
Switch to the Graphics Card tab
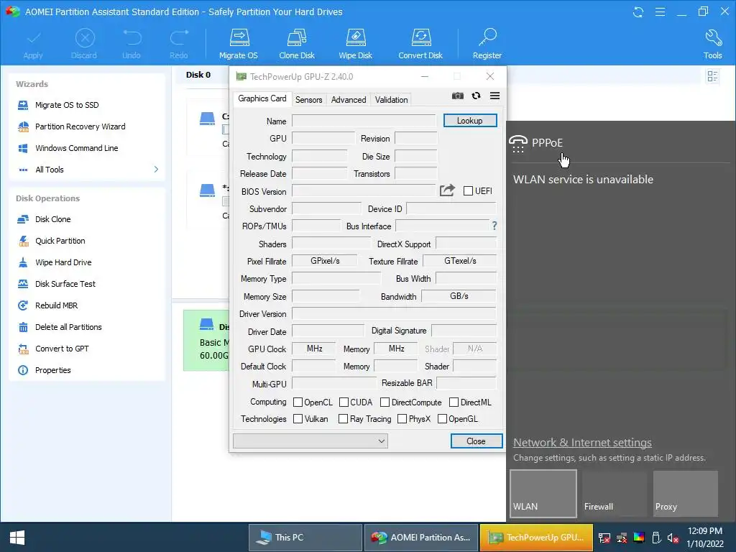(262, 98)
